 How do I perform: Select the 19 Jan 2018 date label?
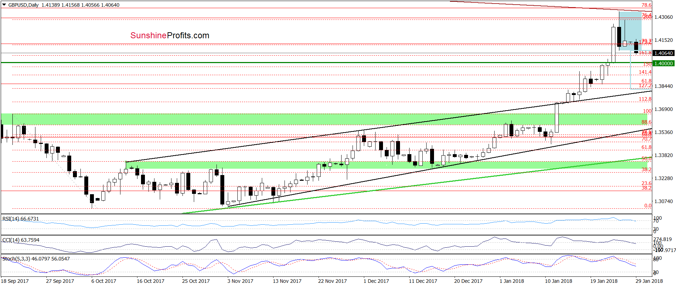pyautogui.click(x=604, y=281)
